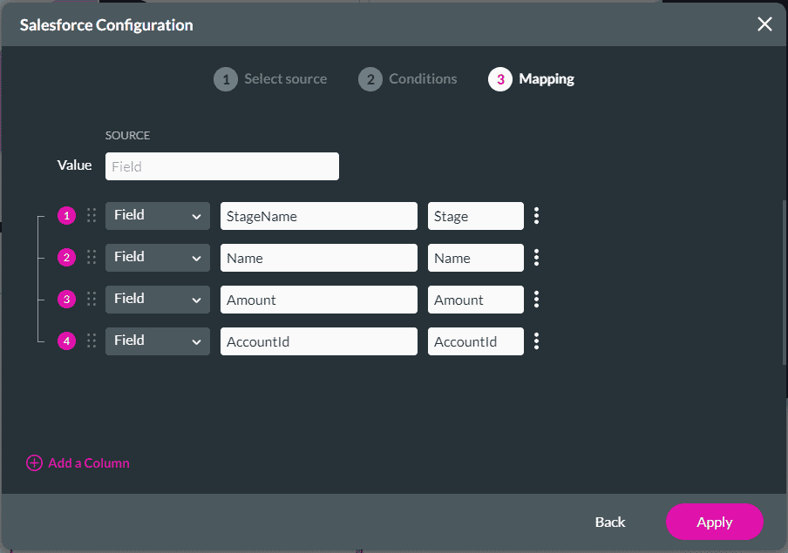
Task: Click the drag handle on row 4
Action: pos(92,341)
